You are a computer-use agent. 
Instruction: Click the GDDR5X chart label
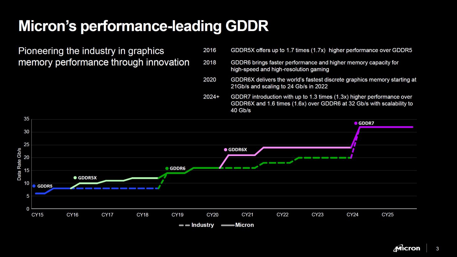[87, 178]
